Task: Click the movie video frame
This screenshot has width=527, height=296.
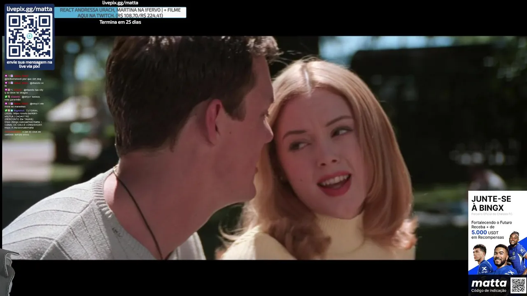Action: point(263,148)
